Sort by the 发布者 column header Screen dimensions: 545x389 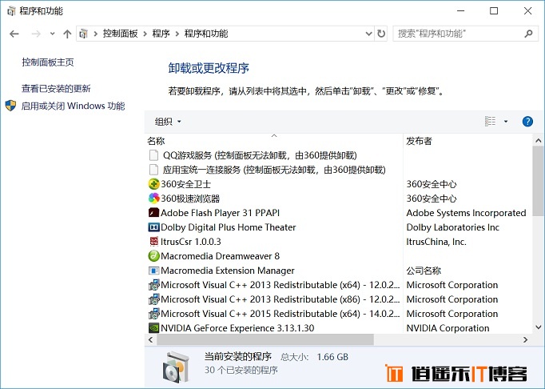pos(420,141)
